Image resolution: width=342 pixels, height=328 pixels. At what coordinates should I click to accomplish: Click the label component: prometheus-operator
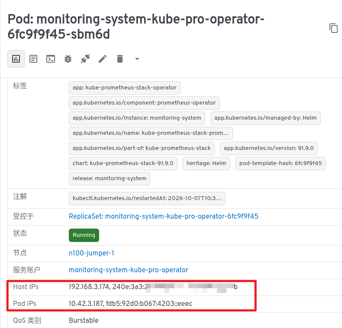pyautogui.click(x=144, y=103)
